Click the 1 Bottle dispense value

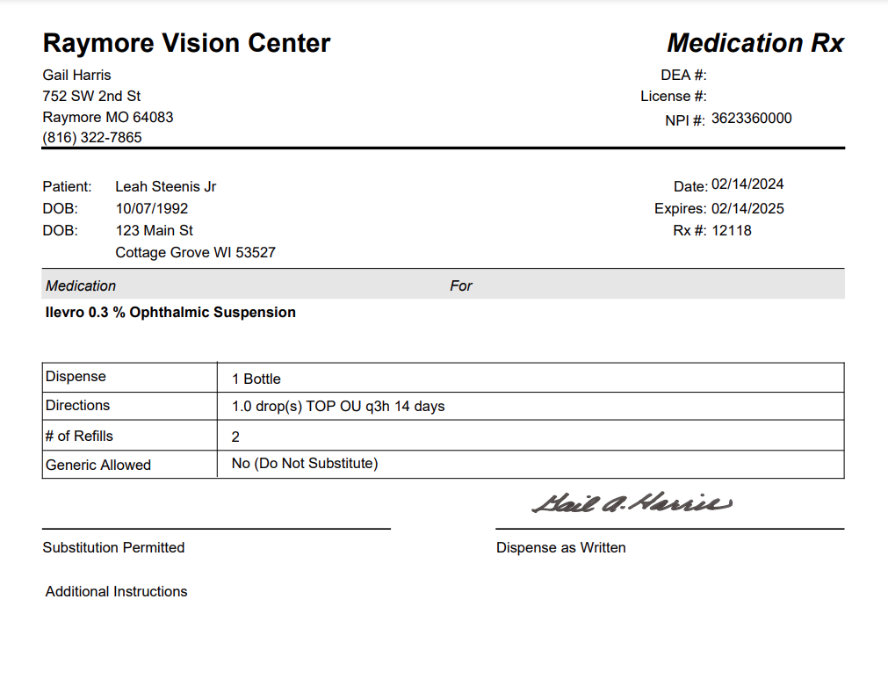click(x=256, y=379)
